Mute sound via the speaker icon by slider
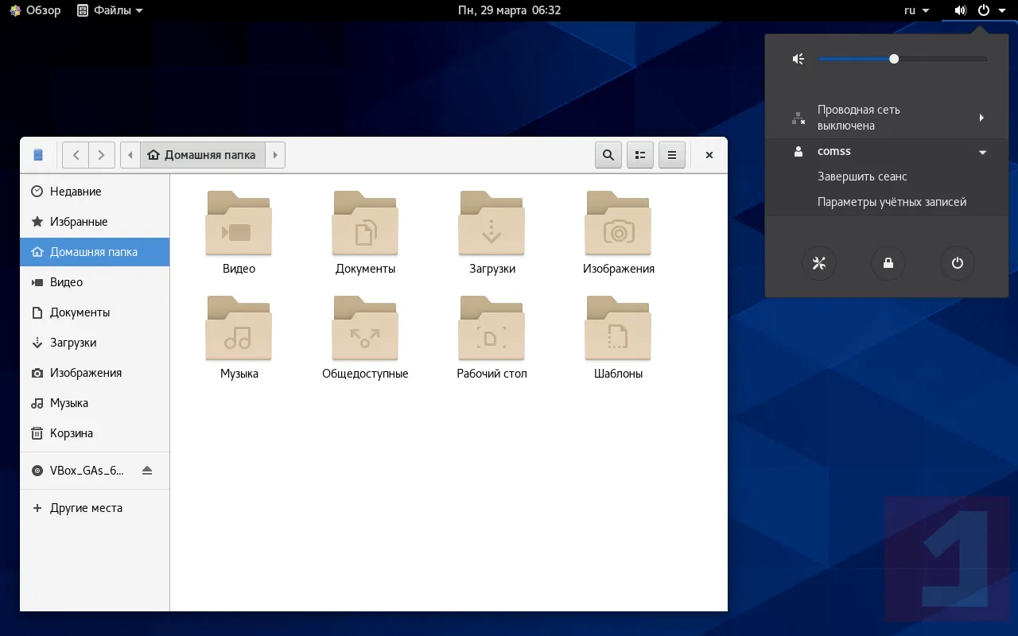This screenshot has width=1018, height=636. [798, 59]
